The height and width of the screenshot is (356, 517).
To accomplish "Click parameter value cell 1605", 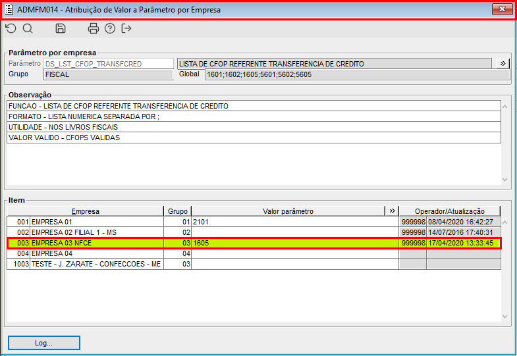I will 295,243.
